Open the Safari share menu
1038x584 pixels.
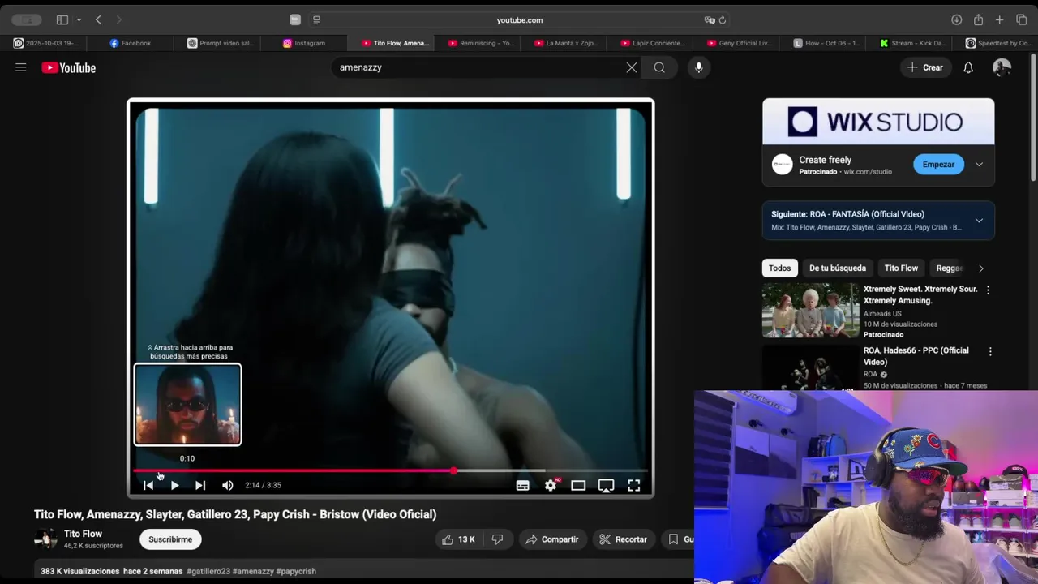click(x=979, y=19)
